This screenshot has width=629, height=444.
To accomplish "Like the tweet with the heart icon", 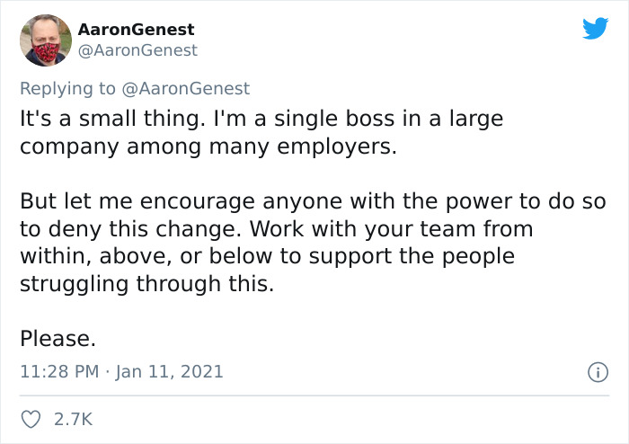I will coord(31,420).
